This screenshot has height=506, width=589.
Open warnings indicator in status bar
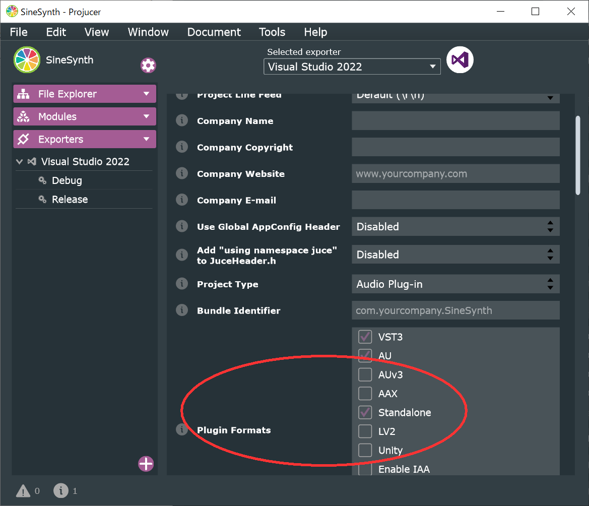pos(23,490)
